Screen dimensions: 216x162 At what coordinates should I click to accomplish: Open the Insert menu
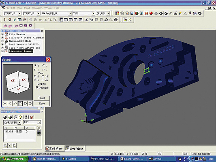coord(27,8)
